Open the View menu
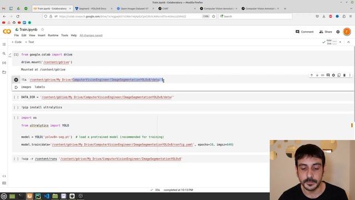The height and width of the screenshot is (200, 355). 32,36
